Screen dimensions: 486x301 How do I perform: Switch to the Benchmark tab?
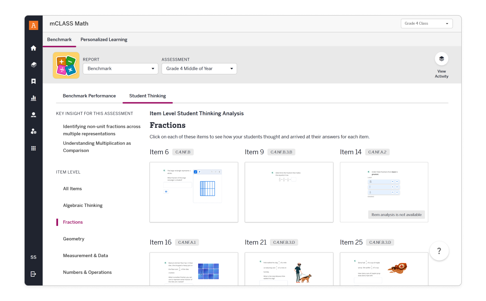[x=59, y=39]
